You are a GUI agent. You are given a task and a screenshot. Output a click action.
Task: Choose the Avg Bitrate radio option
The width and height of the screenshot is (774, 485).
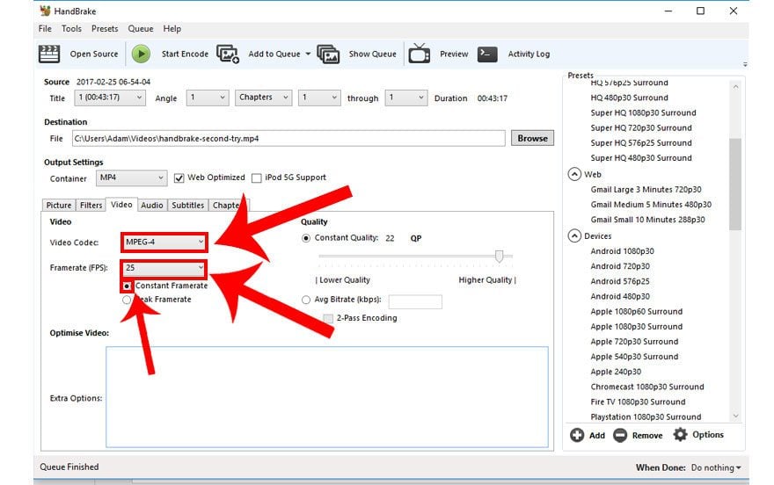click(306, 300)
